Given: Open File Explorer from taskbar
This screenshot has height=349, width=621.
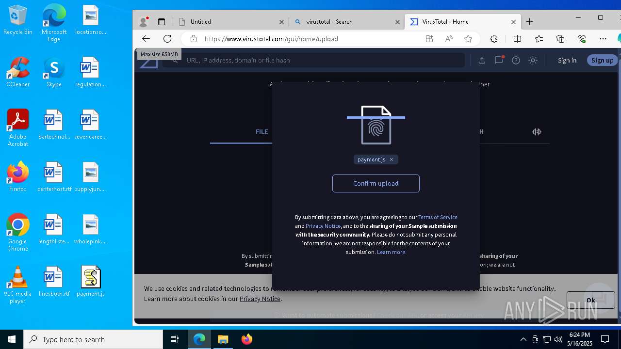Looking at the screenshot, I should click(223, 339).
